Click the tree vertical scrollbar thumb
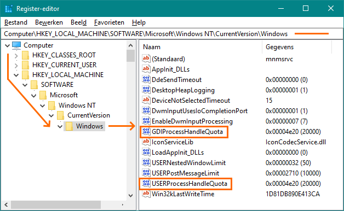The image size is (344, 211). [x=130, y=56]
